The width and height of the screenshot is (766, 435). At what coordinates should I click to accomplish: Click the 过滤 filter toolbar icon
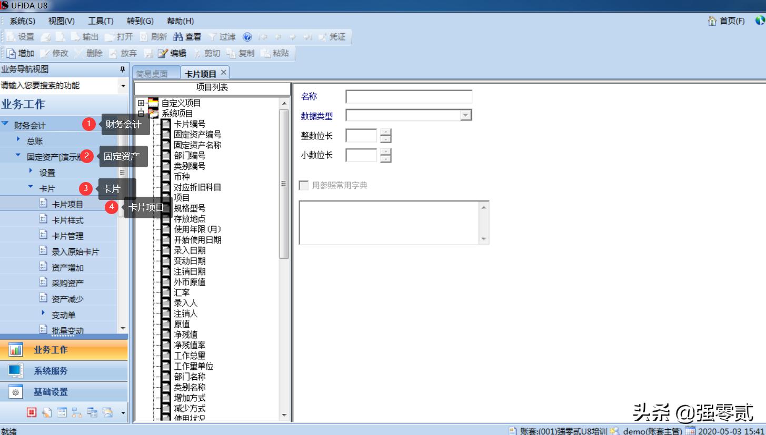click(223, 37)
